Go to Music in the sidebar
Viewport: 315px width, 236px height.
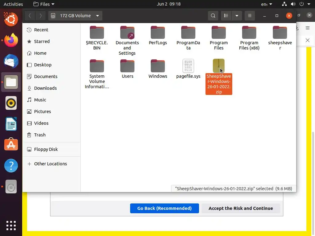[51, 100]
